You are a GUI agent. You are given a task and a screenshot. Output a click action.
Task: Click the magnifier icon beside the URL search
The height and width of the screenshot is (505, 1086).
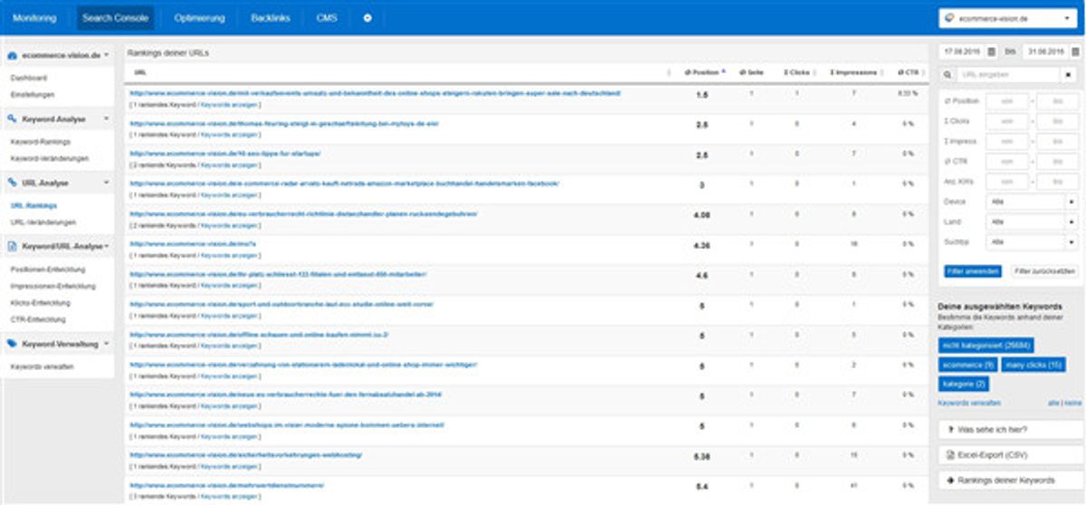click(948, 74)
